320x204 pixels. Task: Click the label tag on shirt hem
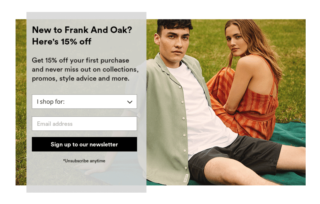(186, 178)
